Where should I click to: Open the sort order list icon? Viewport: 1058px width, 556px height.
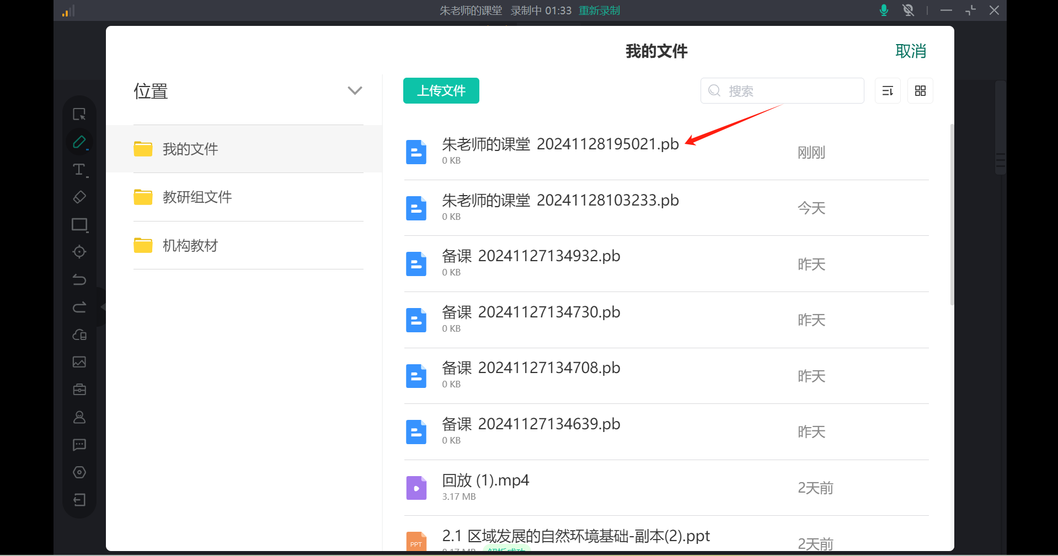[x=888, y=90]
